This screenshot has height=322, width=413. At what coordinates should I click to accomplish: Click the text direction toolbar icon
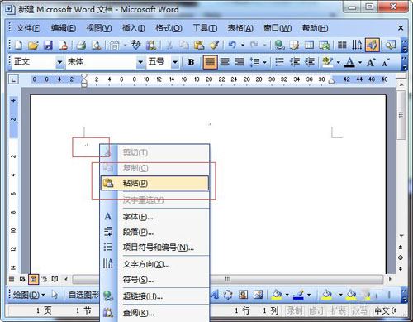tap(357, 45)
